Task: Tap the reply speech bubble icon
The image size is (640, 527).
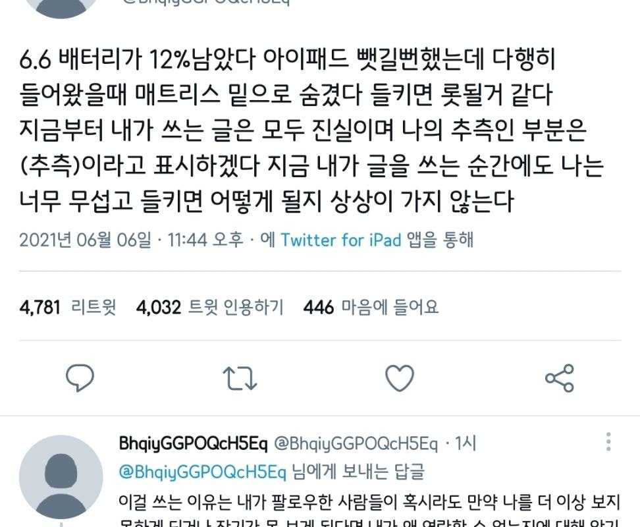Action: pyautogui.click(x=80, y=377)
